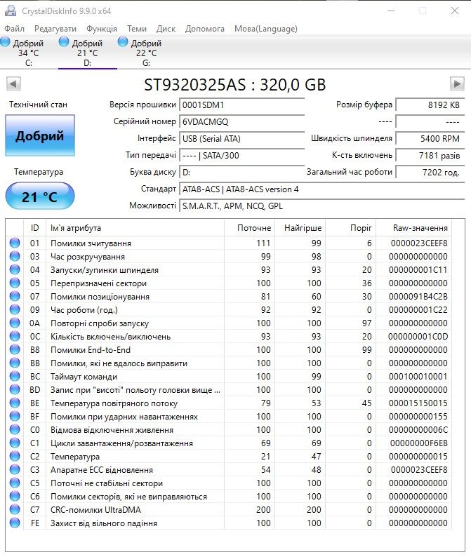Screen dimensions: 471x557
Task: Click status circle for attribute C6
Action: click(15, 496)
